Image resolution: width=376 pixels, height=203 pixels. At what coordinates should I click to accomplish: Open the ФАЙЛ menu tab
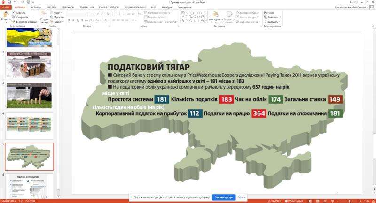click(x=5, y=8)
